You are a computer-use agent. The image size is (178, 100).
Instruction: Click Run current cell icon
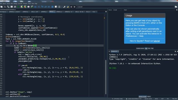(22, 7)
